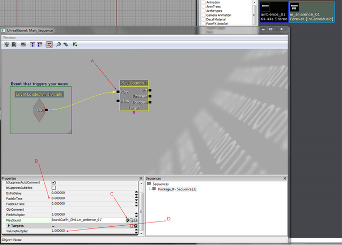
Task: Click the FadeOutTime value field
Action: click(x=93, y=204)
